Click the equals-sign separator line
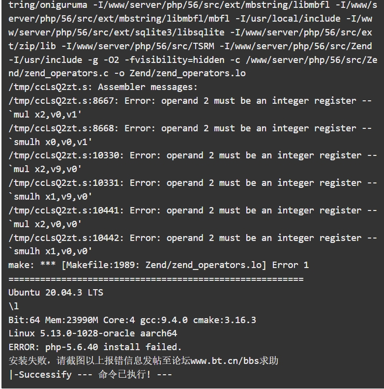Image resolution: width=384 pixels, height=389 pixels. (x=156, y=279)
